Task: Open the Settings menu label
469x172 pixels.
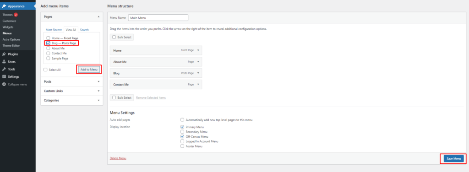Action: pos(13,77)
